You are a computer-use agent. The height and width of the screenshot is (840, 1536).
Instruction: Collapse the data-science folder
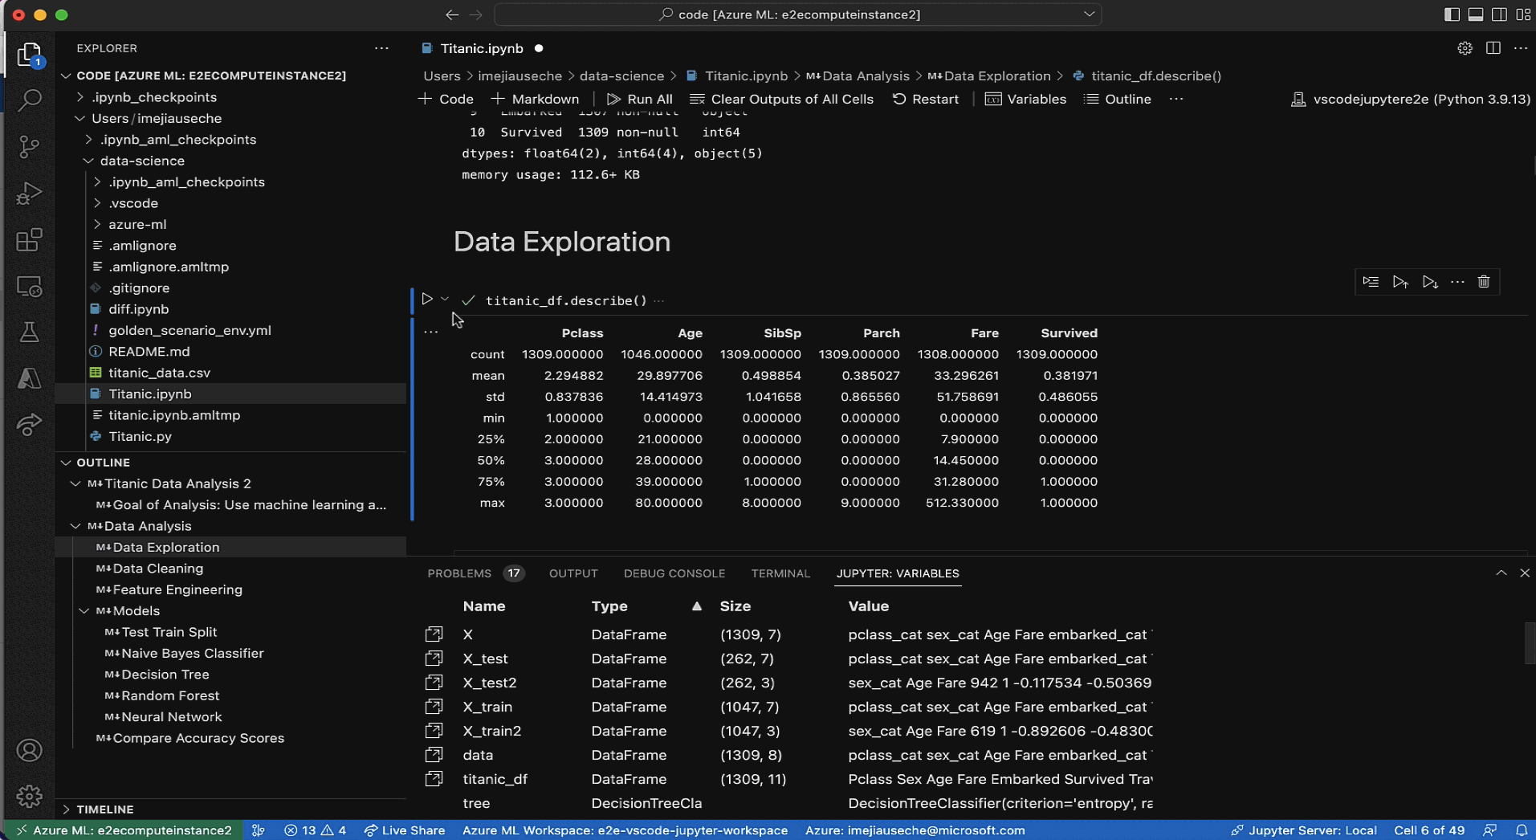tap(88, 161)
